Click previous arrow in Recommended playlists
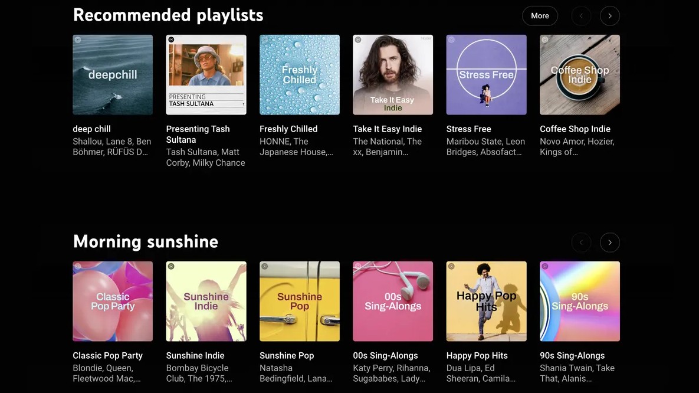The image size is (699, 393). (x=581, y=16)
